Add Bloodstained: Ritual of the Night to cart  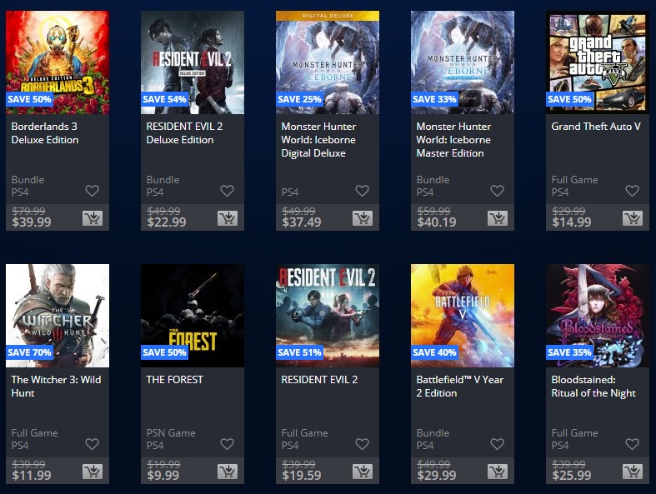tap(633, 472)
